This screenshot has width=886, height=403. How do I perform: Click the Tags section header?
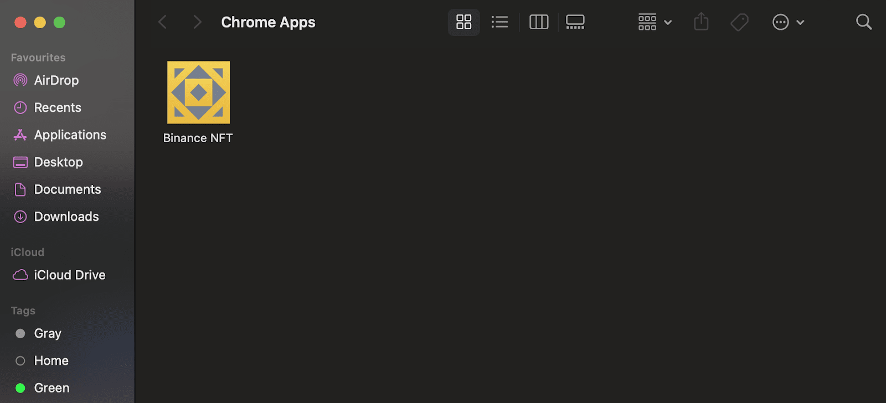23,311
